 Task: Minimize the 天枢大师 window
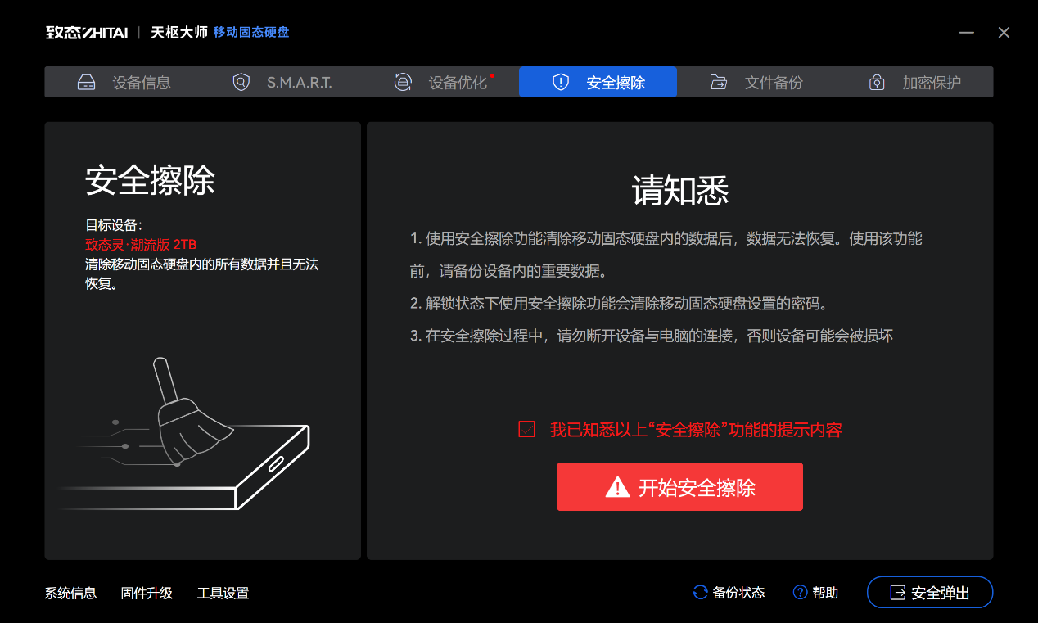967,33
